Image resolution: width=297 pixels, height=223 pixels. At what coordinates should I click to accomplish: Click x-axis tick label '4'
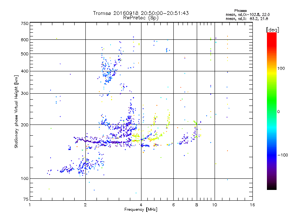pyautogui.click(x=141, y=205)
